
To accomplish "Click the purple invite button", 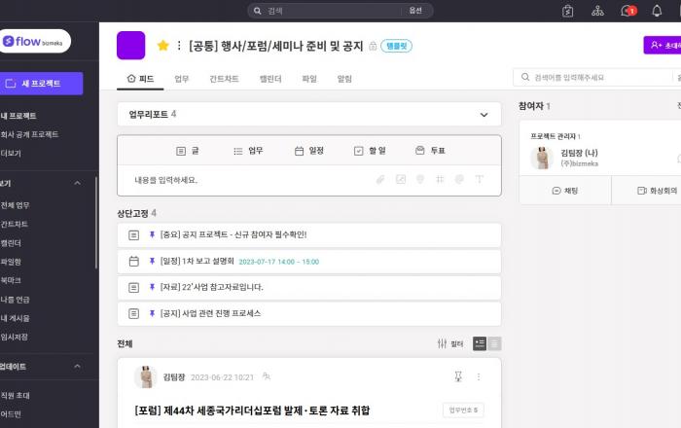I will (x=663, y=45).
